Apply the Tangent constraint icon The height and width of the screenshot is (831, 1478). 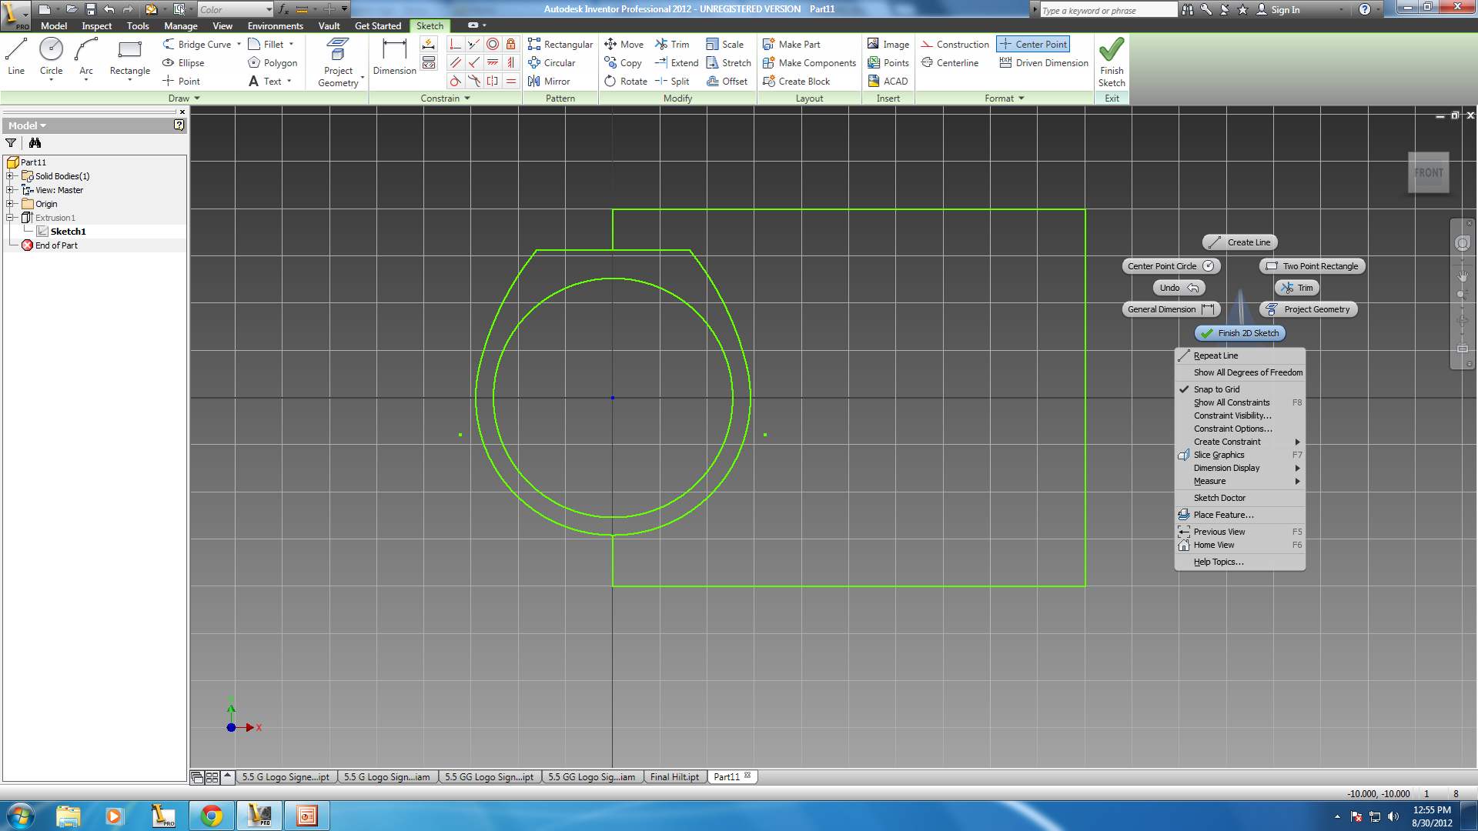456,81
